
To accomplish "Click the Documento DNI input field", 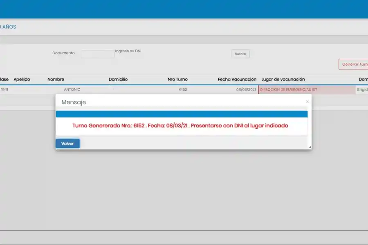I will [x=97, y=53].
